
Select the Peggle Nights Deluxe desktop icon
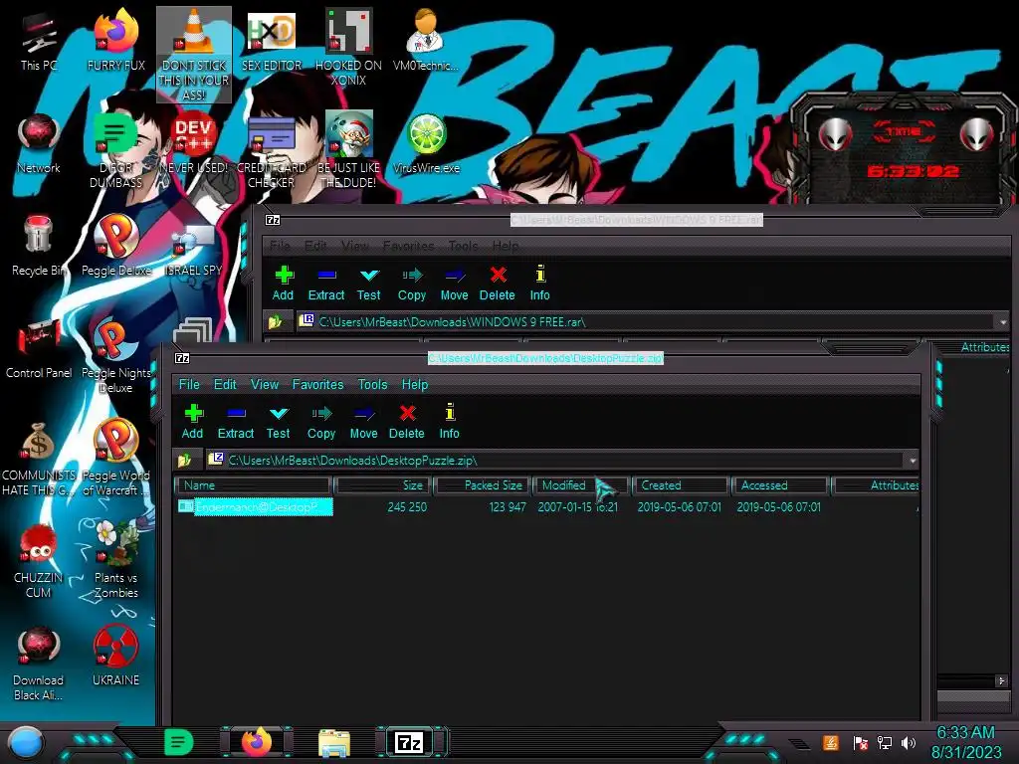tap(115, 356)
